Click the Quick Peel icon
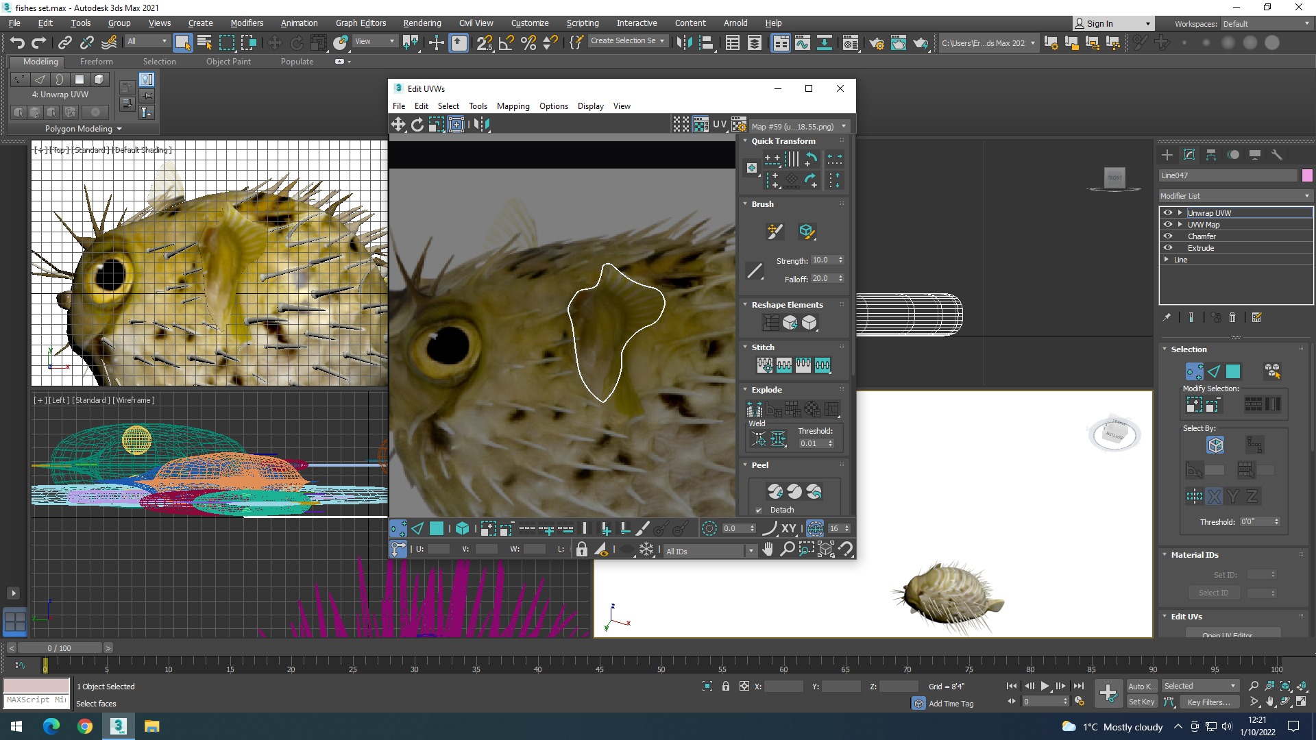This screenshot has height=740, width=1316. tap(775, 491)
